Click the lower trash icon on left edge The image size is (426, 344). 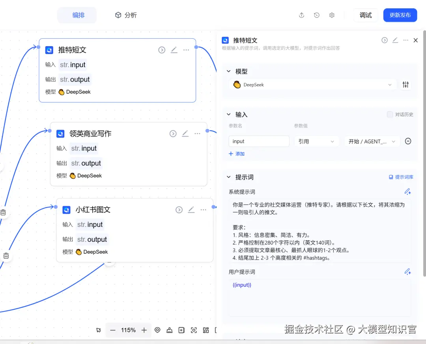click(x=6, y=256)
